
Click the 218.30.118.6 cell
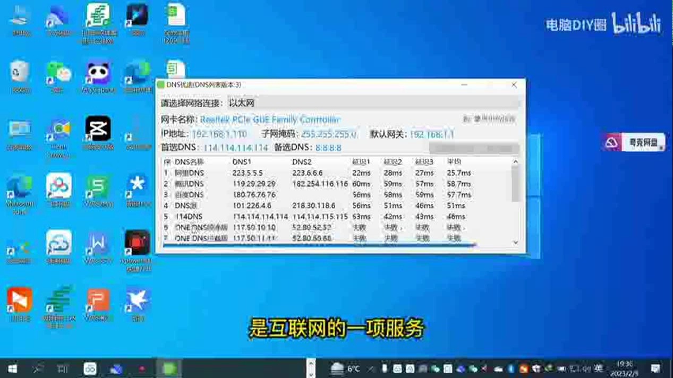point(313,205)
